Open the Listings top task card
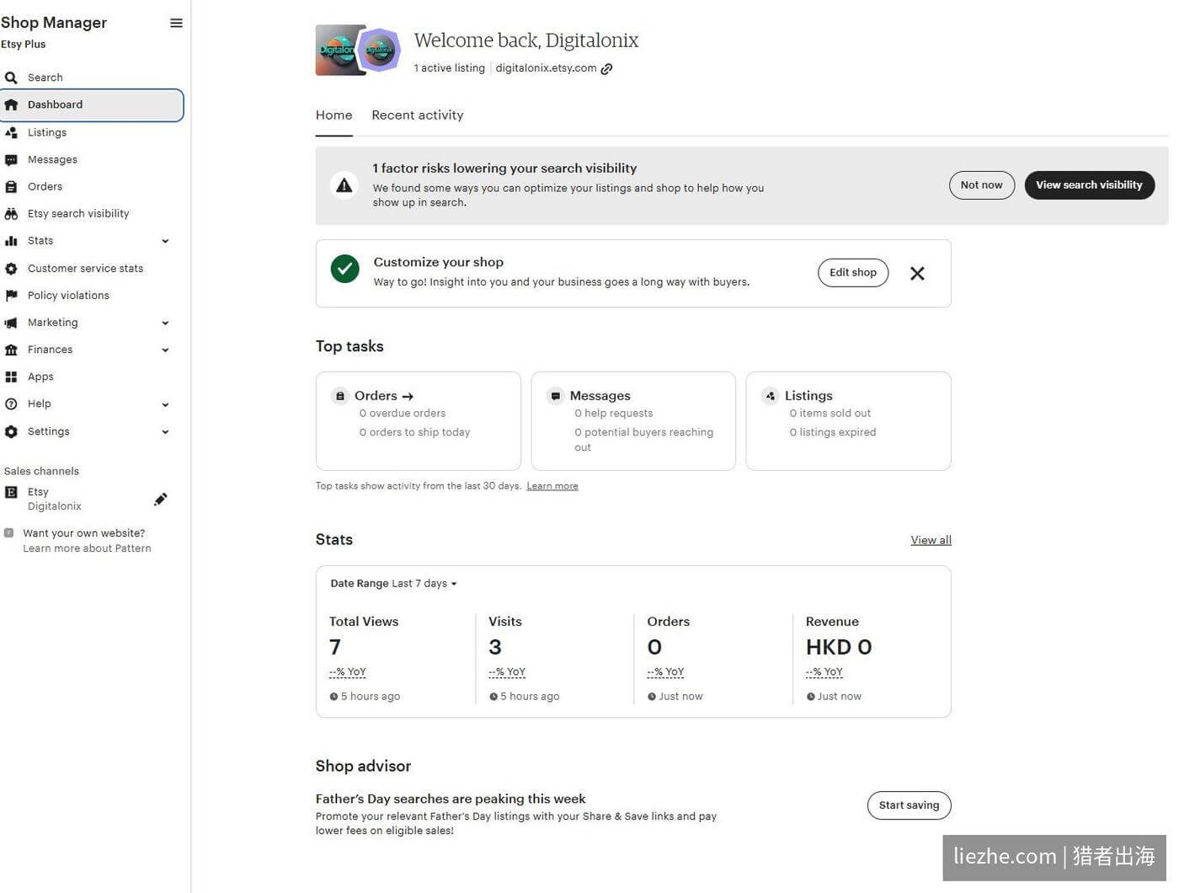The width and height of the screenshot is (1179, 893). [849, 421]
